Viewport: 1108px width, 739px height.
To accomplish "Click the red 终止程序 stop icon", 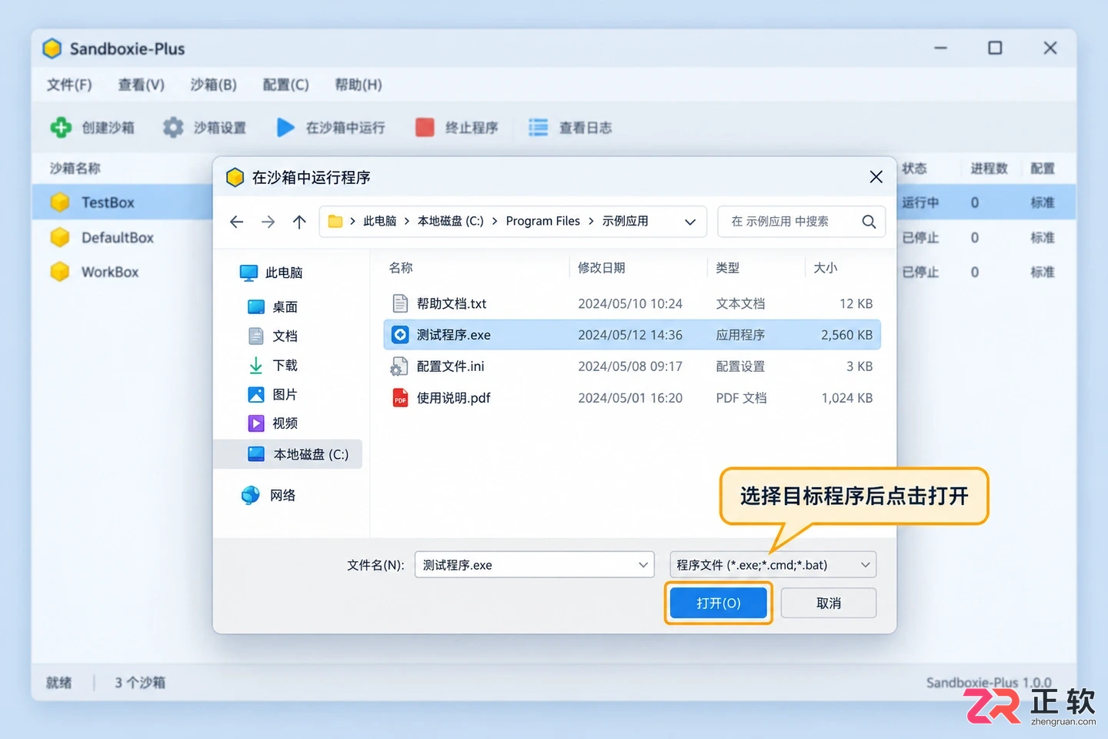I will [425, 127].
